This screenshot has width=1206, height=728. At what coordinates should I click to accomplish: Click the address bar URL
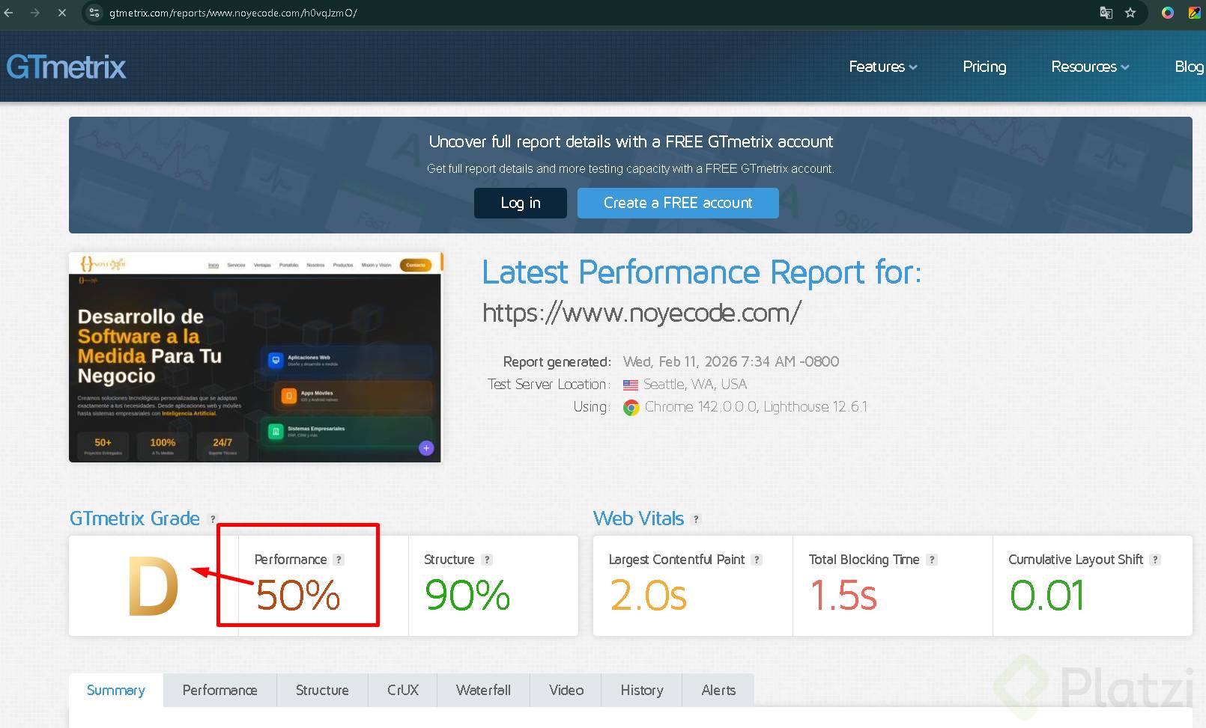[x=233, y=13]
